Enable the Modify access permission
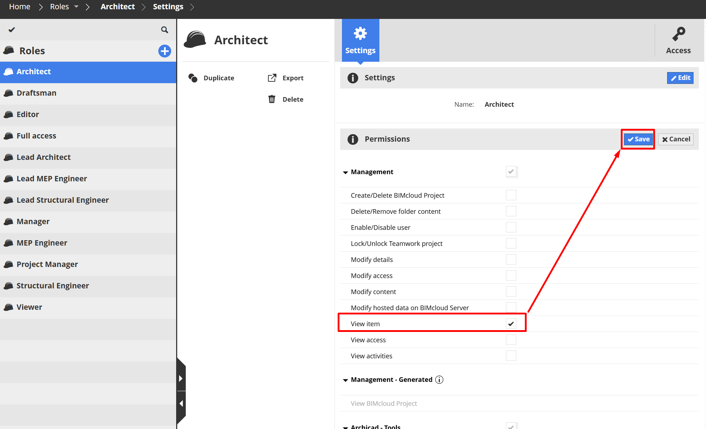This screenshot has width=706, height=429. [x=511, y=275]
